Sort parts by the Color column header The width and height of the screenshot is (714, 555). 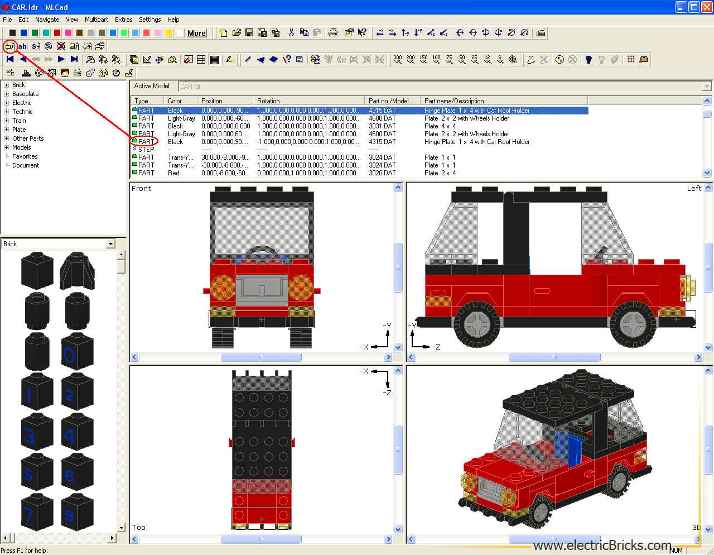pyautogui.click(x=180, y=101)
